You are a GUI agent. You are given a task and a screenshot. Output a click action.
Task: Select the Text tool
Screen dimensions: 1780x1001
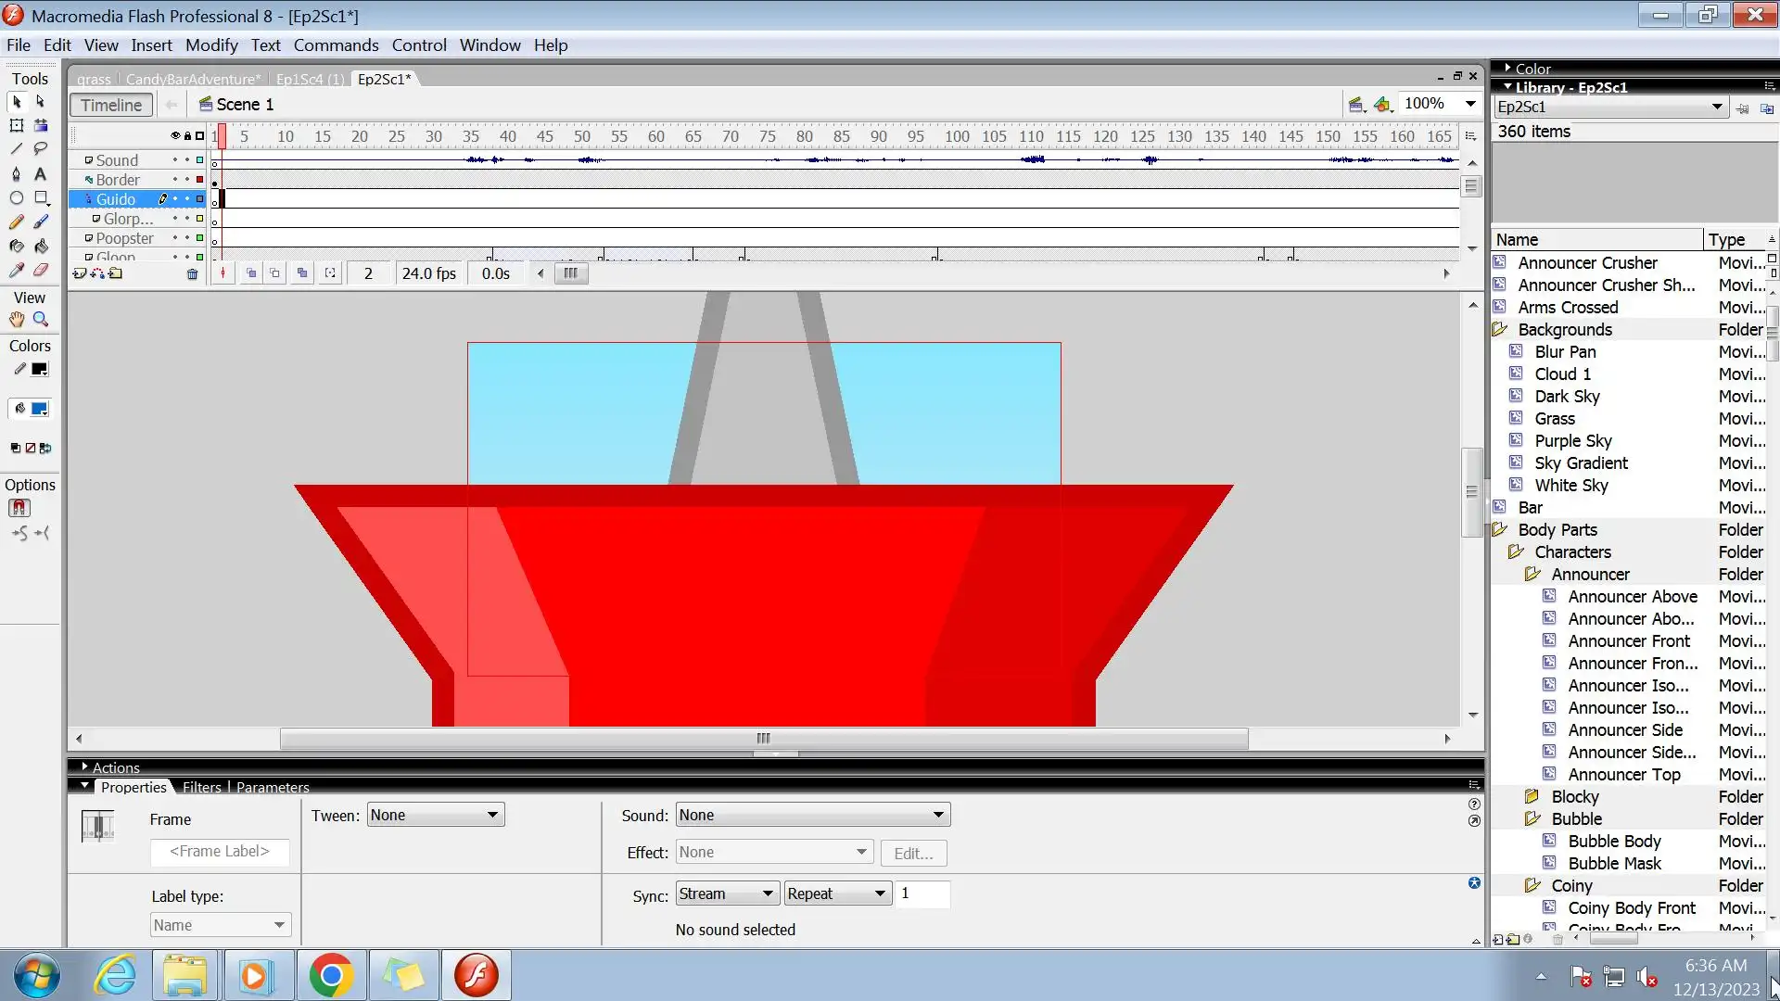[x=41, y=173]
